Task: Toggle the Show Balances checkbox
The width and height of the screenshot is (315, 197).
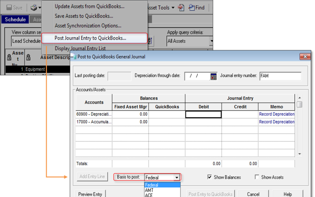Action: point(209,177)
